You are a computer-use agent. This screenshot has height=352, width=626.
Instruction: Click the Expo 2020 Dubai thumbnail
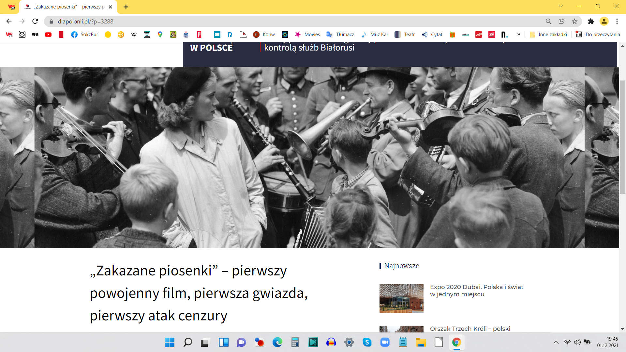click(401, 298)
